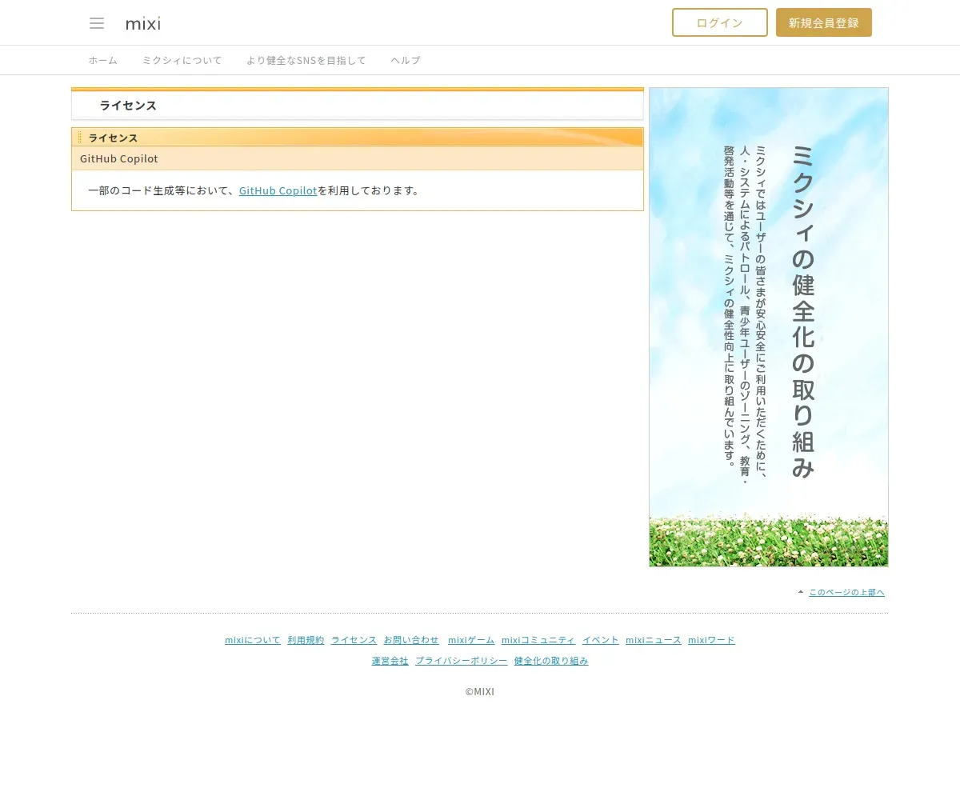Image resolution: width=960 pixels, height=800 pixels.
Task: Click the 新規会員登録 button
Action: tap(824, 22)
